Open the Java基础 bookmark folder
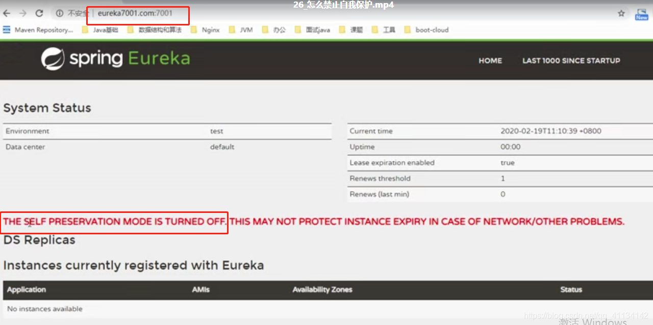The width and height of the screenshot is (653, 325). coord(100,30)
